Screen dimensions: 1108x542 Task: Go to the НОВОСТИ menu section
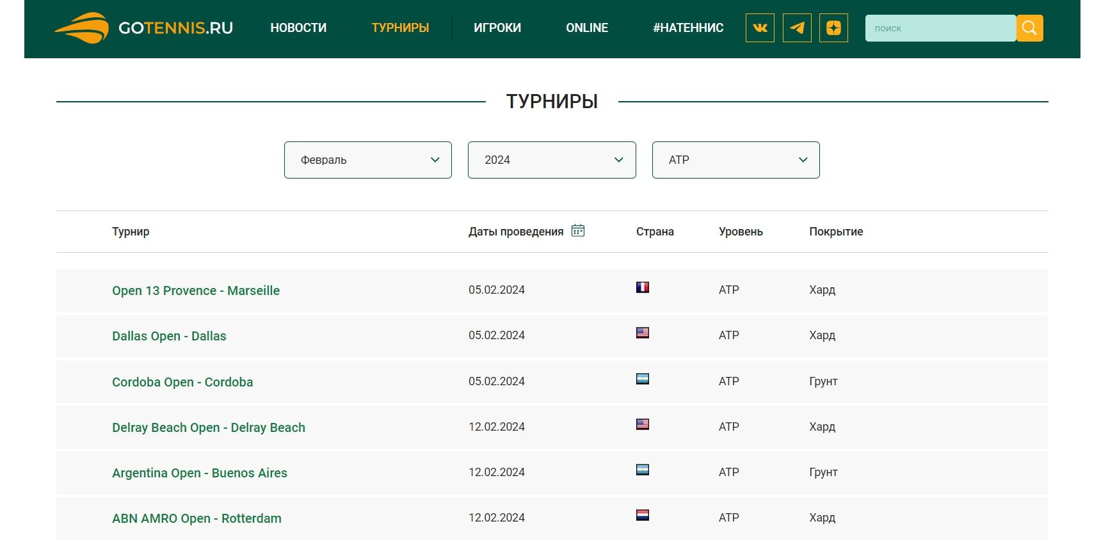pyautogui.click(x=298, y=28)
